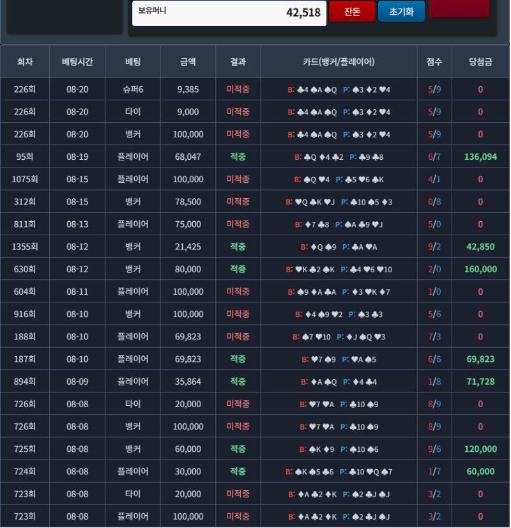Click the 60,000 amount cell in the 725회 row
Viewport: 511px width, 528px height.
click(x=188, y=449)
